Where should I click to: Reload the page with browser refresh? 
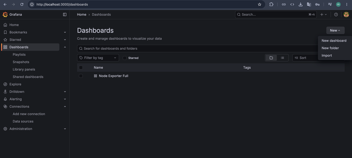(22, 5)
